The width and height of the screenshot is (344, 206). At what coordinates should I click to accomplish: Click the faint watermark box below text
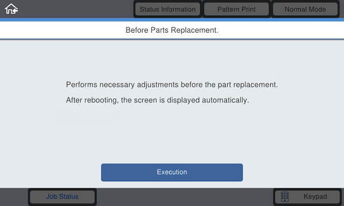pyautogui.click(x=87, y=116)
